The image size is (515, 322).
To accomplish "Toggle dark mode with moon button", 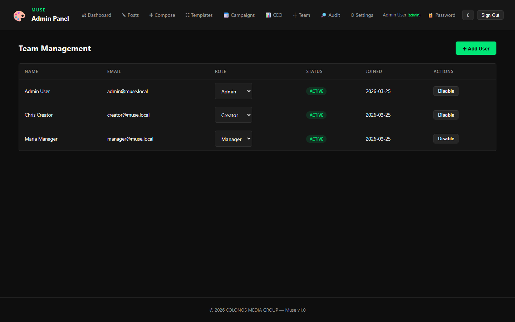I will click(x=468, y=15).
